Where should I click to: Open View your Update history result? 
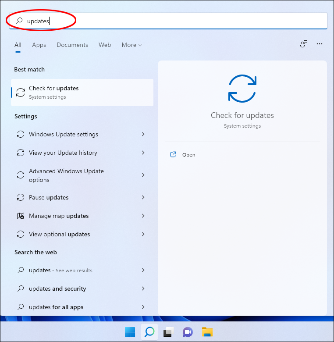[82, 153]
